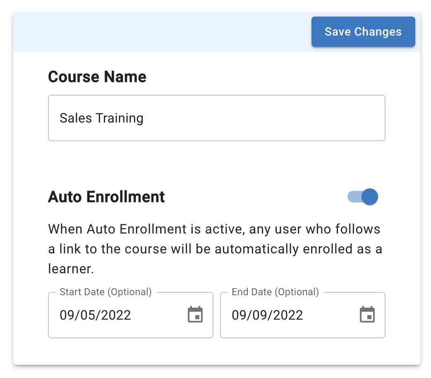Click the Start Date value 09/05/2022
Screen dimensions: 431x378
95,315
